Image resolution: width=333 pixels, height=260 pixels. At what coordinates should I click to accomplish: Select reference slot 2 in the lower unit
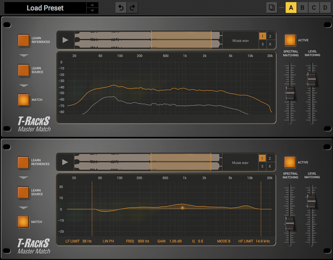(x=270, y=158)
